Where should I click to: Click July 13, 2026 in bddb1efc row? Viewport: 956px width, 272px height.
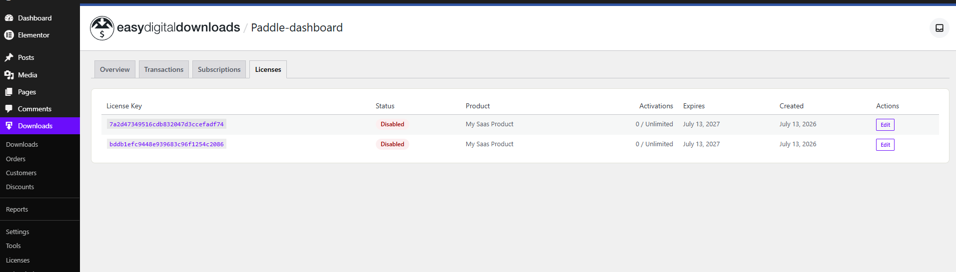tap(798, 144)
